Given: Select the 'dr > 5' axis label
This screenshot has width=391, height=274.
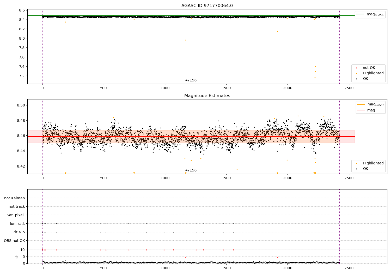Looking at the screenshot, I should pos(19,232).
